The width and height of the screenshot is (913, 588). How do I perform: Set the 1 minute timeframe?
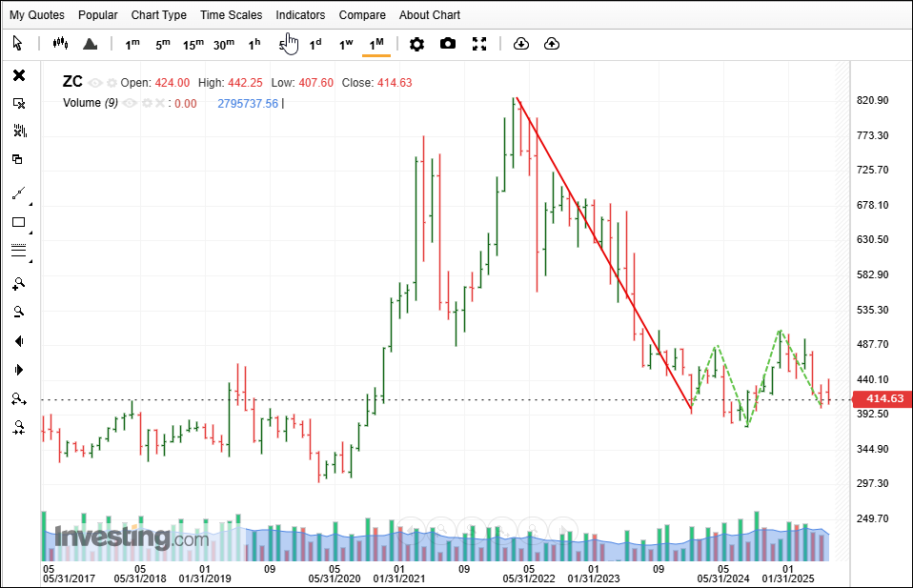point(132,44)
